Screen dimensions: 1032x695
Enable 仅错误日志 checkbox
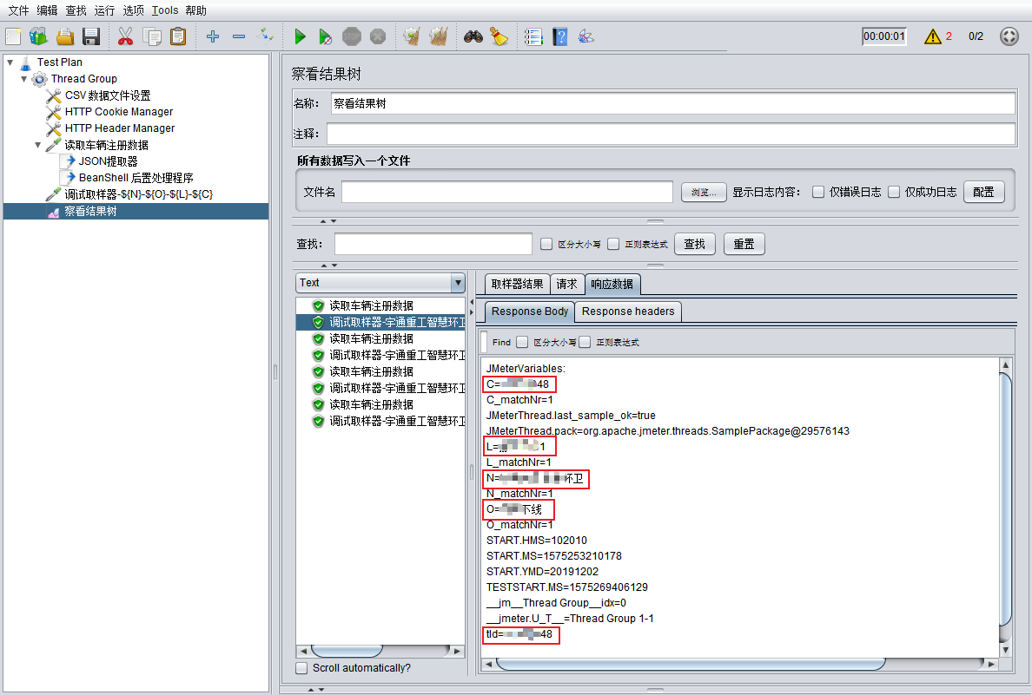click(818, 192)
